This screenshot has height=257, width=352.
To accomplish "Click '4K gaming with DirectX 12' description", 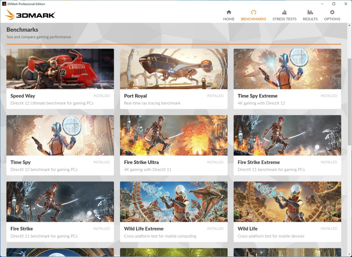I will click(261, 103).
